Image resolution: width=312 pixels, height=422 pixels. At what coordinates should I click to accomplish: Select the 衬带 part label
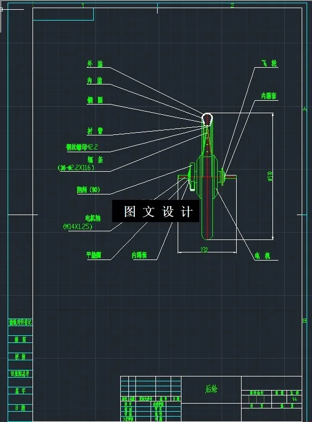(95, 131)
